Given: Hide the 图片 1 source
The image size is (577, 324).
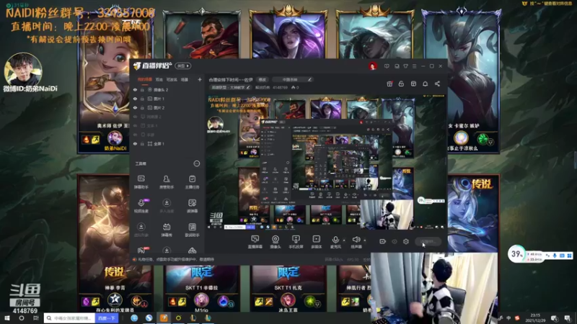Looking at the screenshot, I should (135, 99).
